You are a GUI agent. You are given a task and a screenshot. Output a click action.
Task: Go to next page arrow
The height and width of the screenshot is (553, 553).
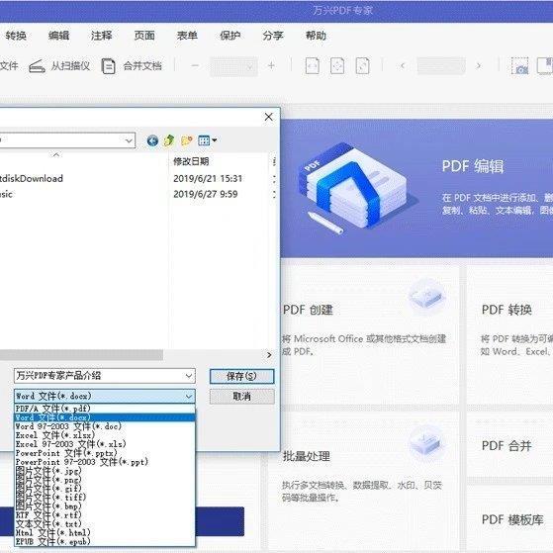(479, 66)
